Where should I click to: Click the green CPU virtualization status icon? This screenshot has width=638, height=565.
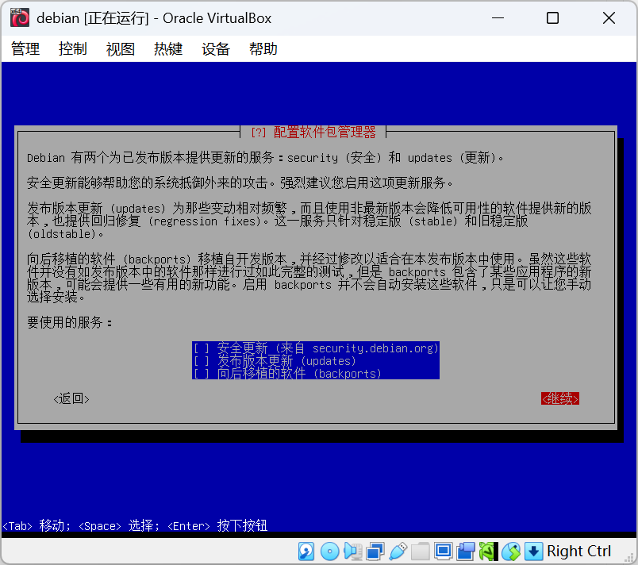coord(488,552)
